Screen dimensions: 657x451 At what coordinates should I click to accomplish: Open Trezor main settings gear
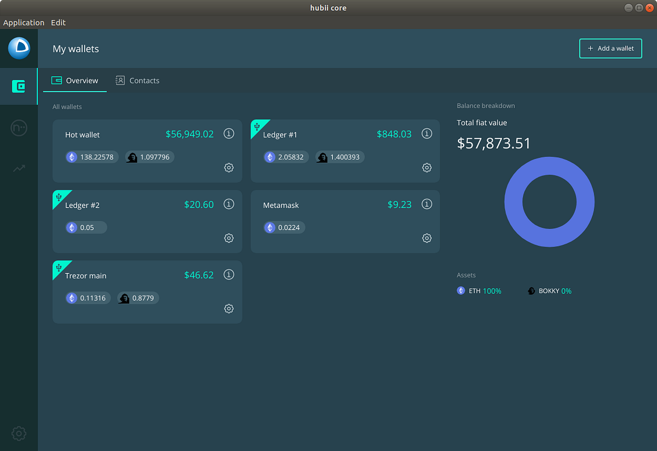(229, 309)
